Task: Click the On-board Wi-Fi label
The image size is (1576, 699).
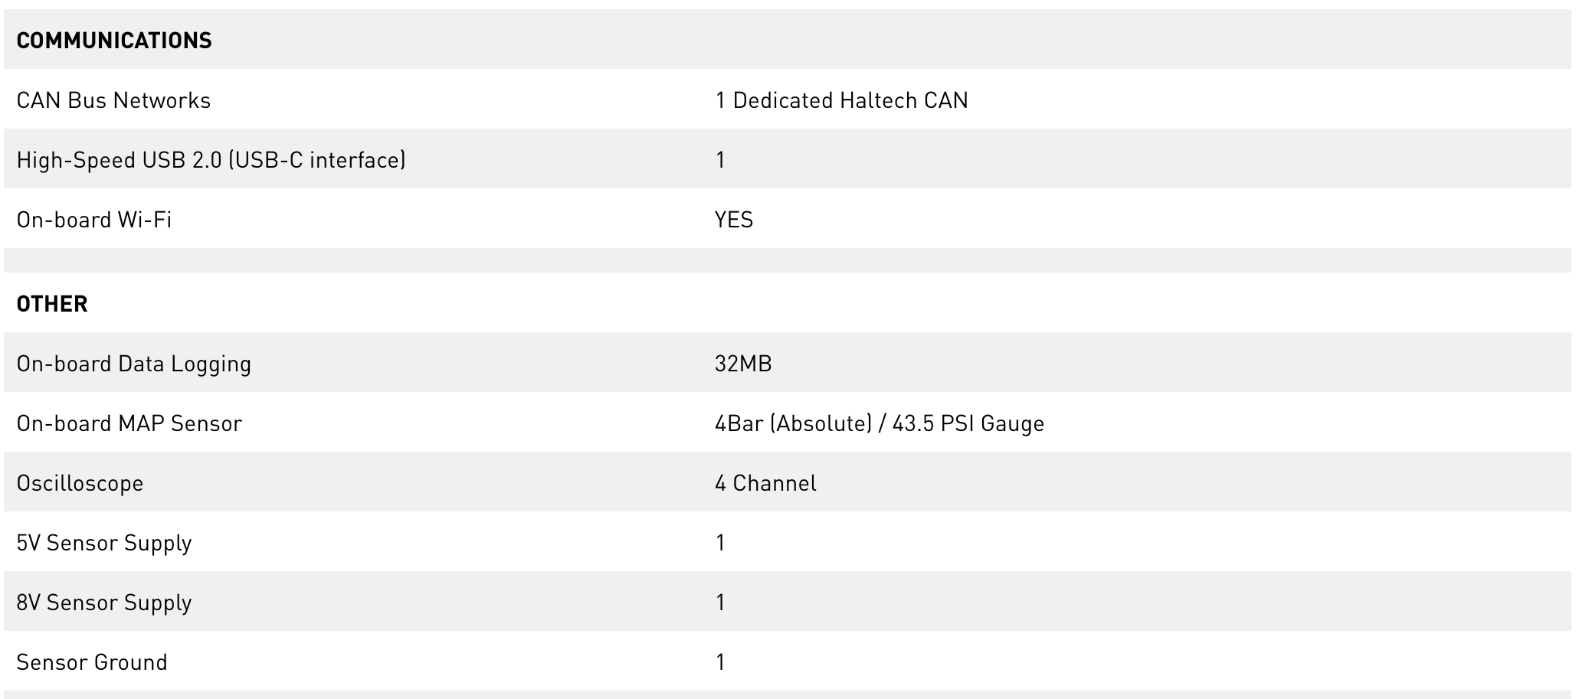Action: (94, 220)
